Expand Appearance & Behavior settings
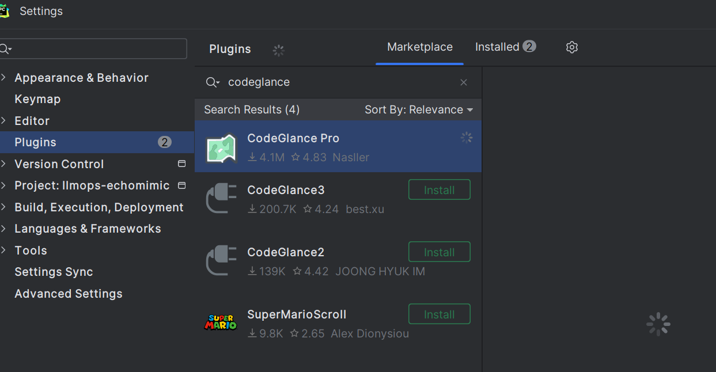This screenshot has width=716, height=372. click(x=3, y=78)
